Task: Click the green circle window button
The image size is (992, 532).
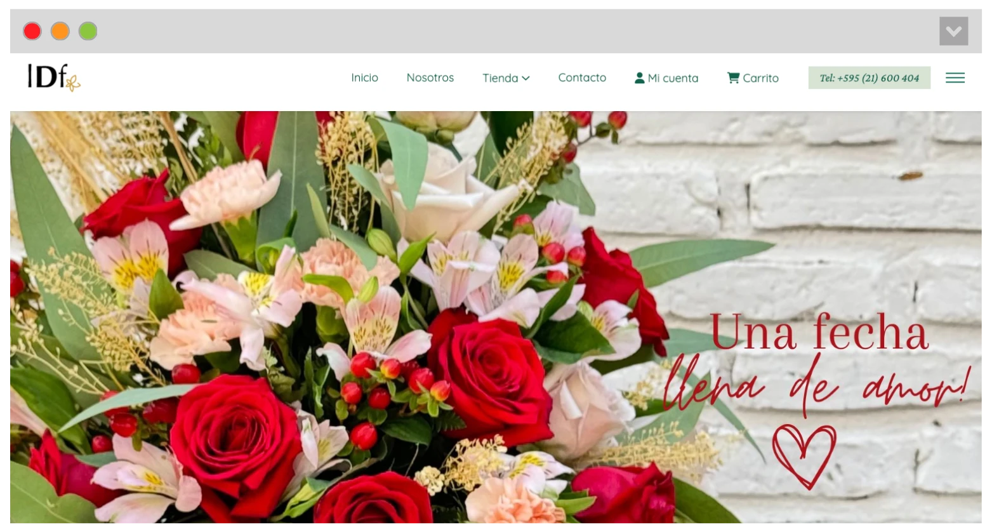Action: (x=88, y=31)
